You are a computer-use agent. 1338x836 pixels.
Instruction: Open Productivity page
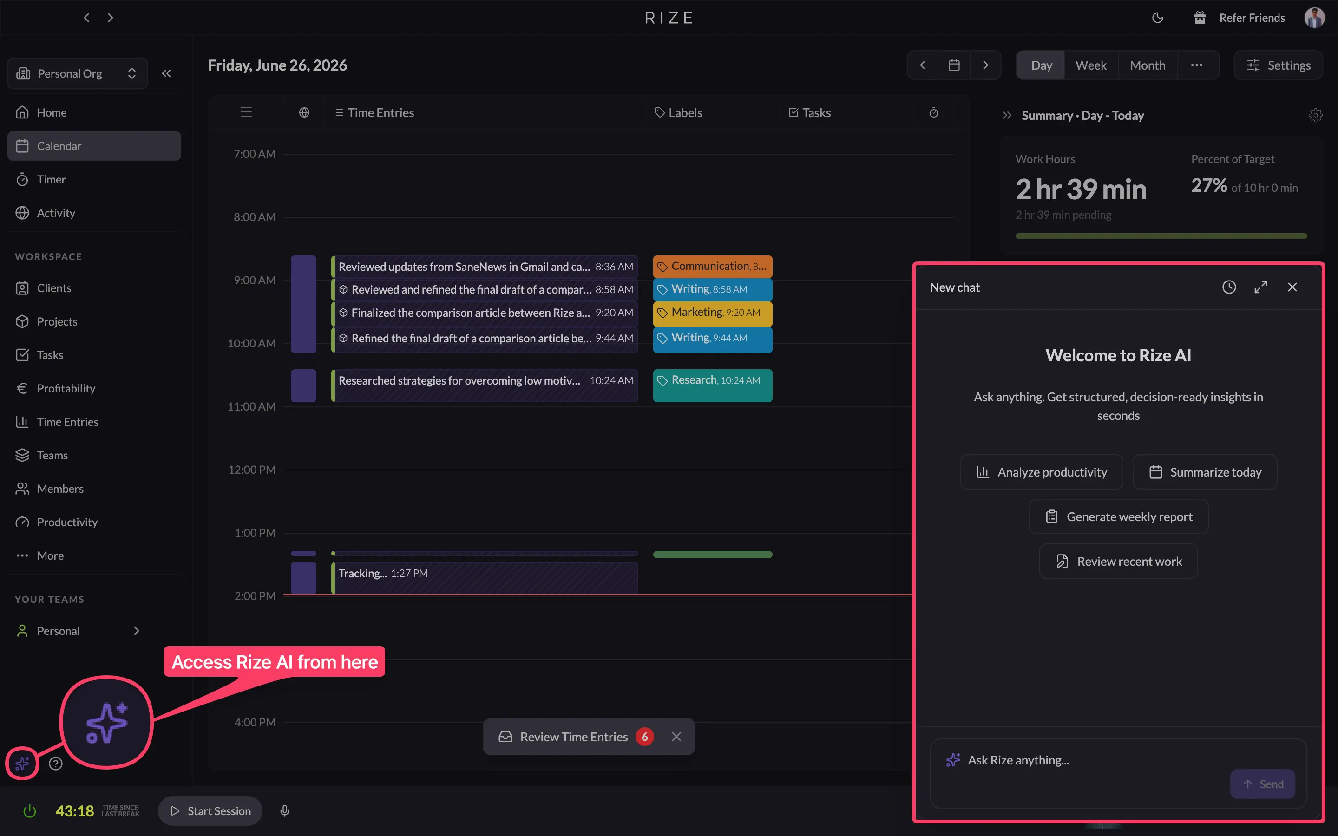coord(94,522)
